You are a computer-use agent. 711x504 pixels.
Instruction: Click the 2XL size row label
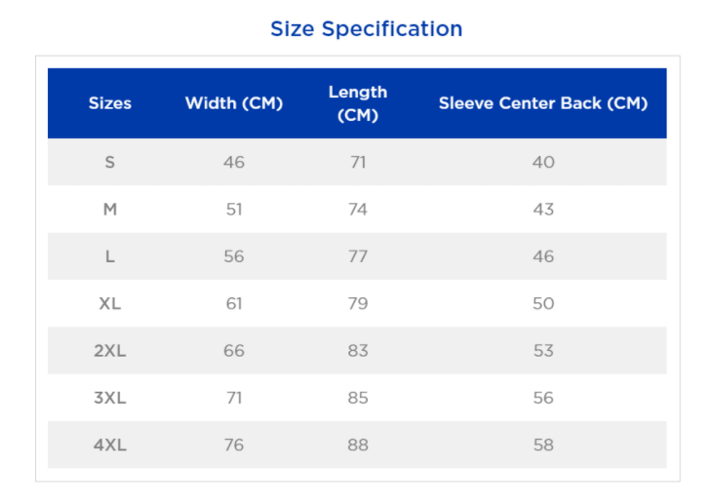click(110, 351)
